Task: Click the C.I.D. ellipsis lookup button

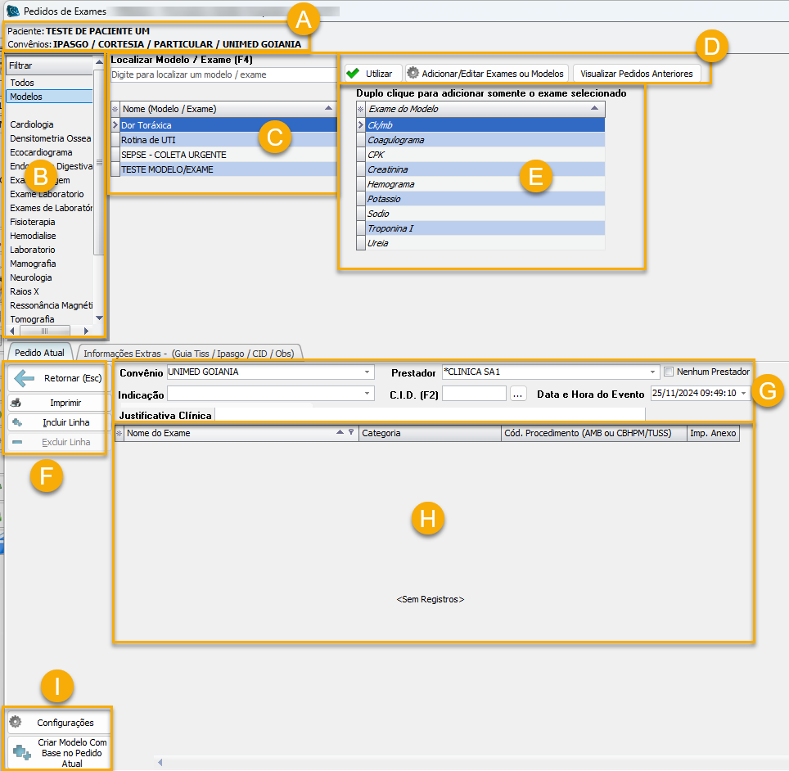Action: [517, 394]
